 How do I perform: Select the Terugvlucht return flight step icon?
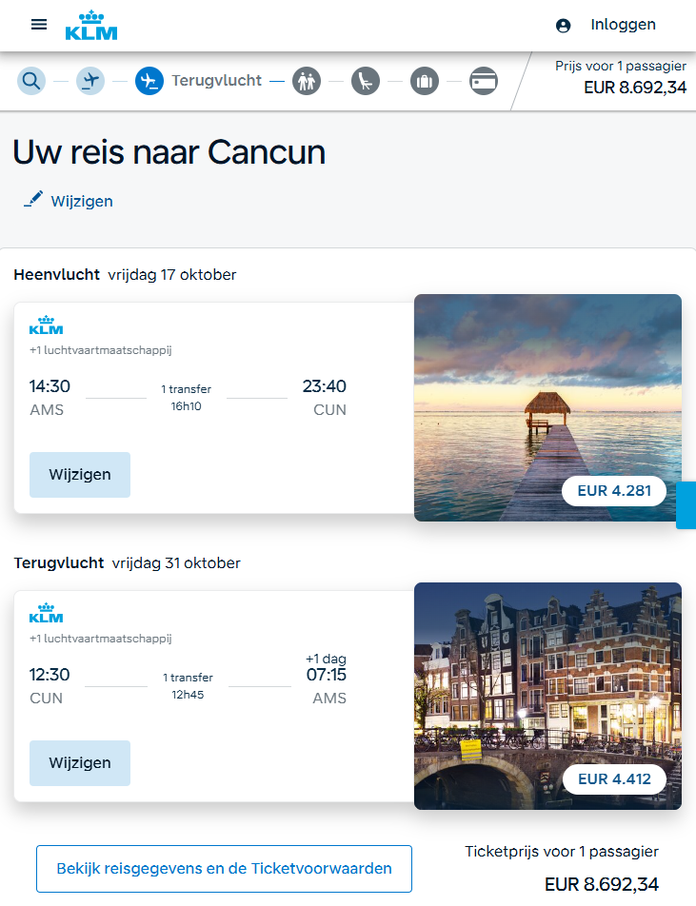[149, 81]
